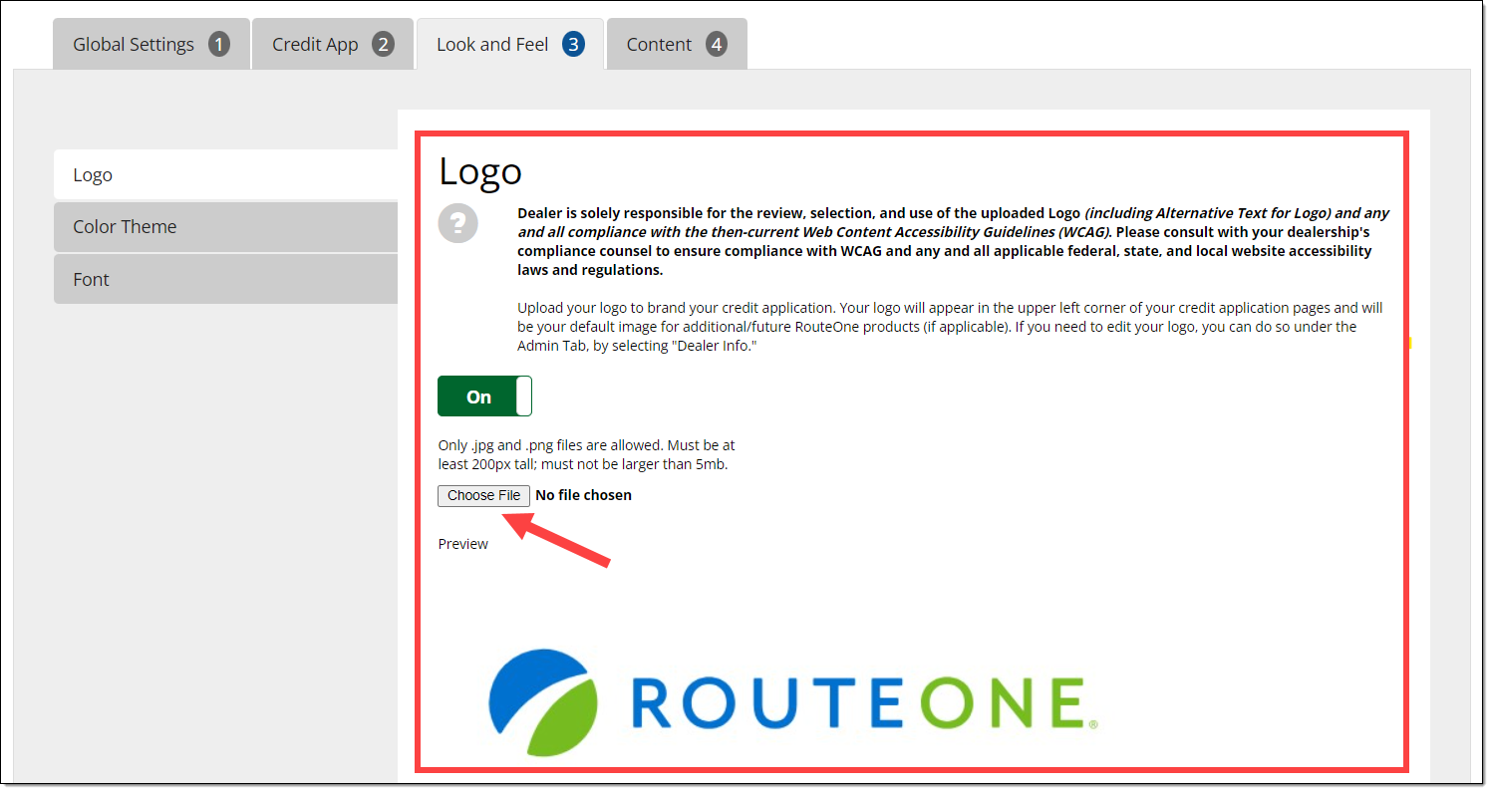Viewport: 1490px width, 791px height.
Task: Click the Preview label
Action: click(463, 544)
